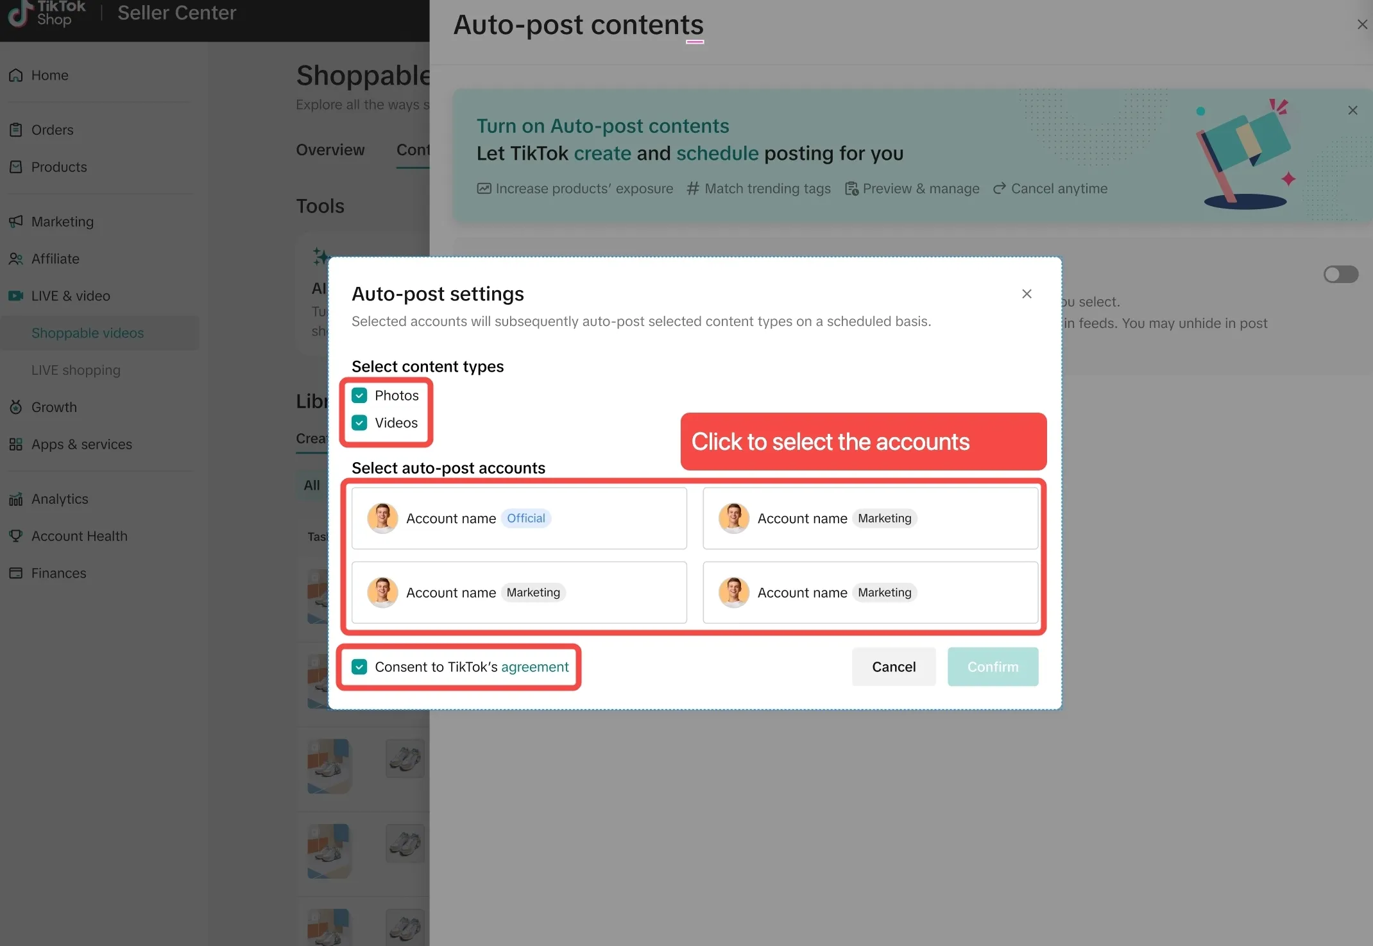Click the LIVE & video camera icon
The height and width of the screenshot is (946, 1373).
[x=16, y=296]
